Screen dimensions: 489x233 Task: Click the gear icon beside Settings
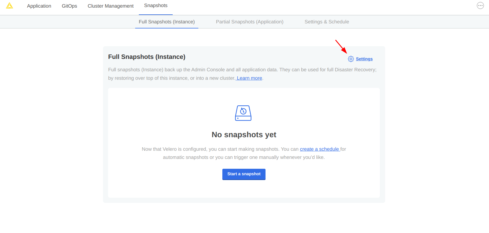351,59
